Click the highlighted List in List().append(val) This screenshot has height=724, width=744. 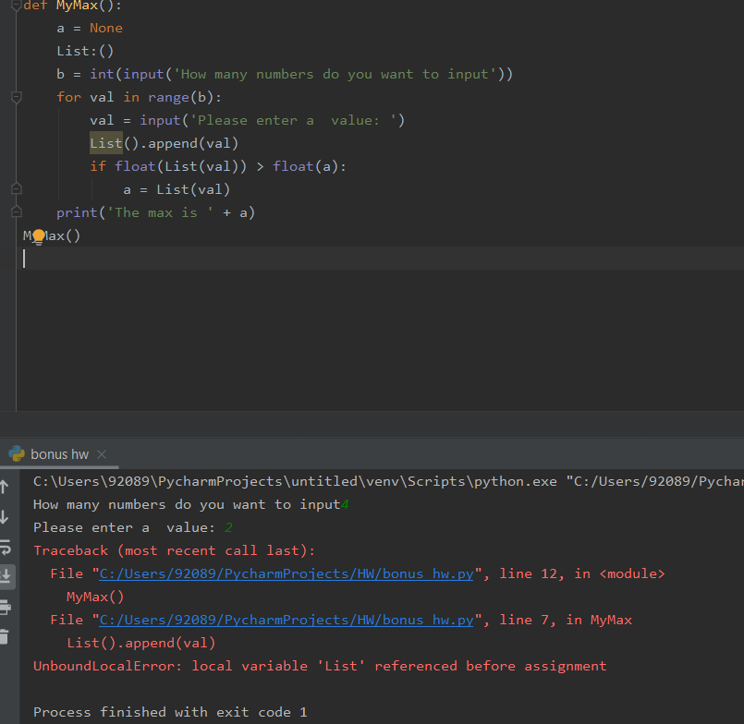106,143
